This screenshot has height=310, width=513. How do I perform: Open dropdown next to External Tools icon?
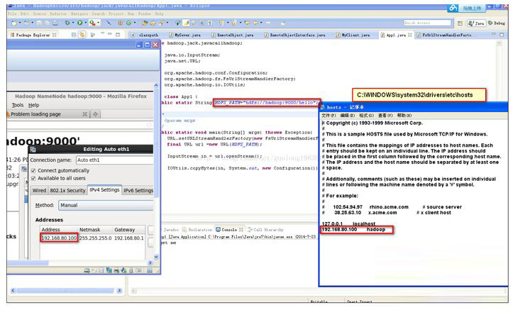click(99, 23)
